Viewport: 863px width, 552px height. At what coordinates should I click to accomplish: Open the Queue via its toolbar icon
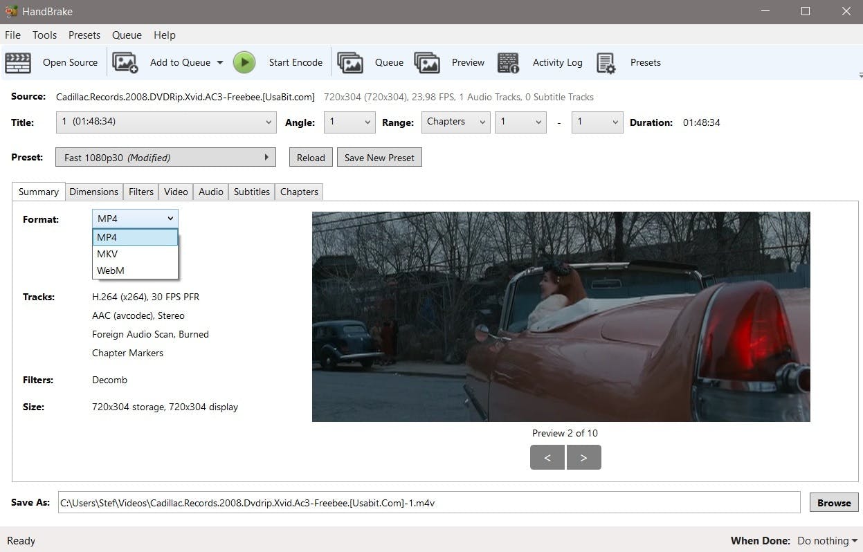point(350,62)
